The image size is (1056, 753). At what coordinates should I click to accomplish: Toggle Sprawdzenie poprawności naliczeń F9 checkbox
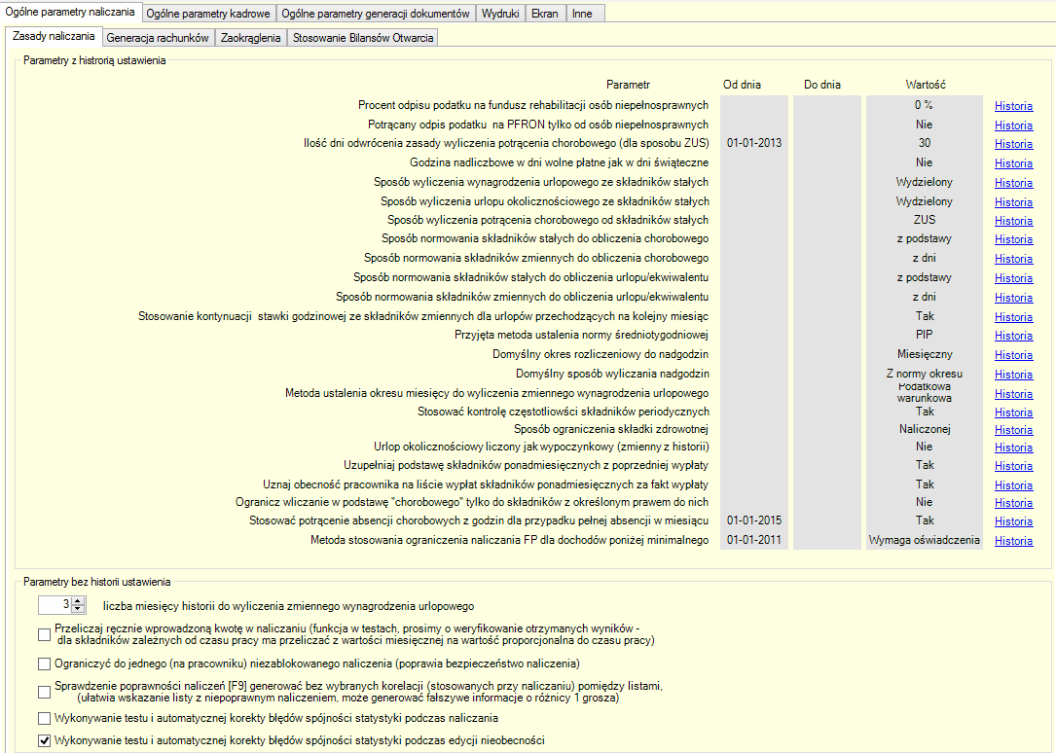45,692
